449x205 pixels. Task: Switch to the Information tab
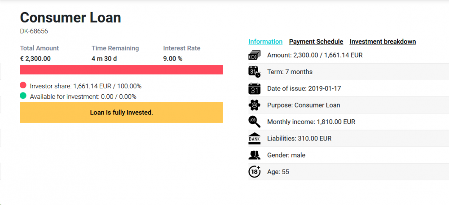pos(265,42)
